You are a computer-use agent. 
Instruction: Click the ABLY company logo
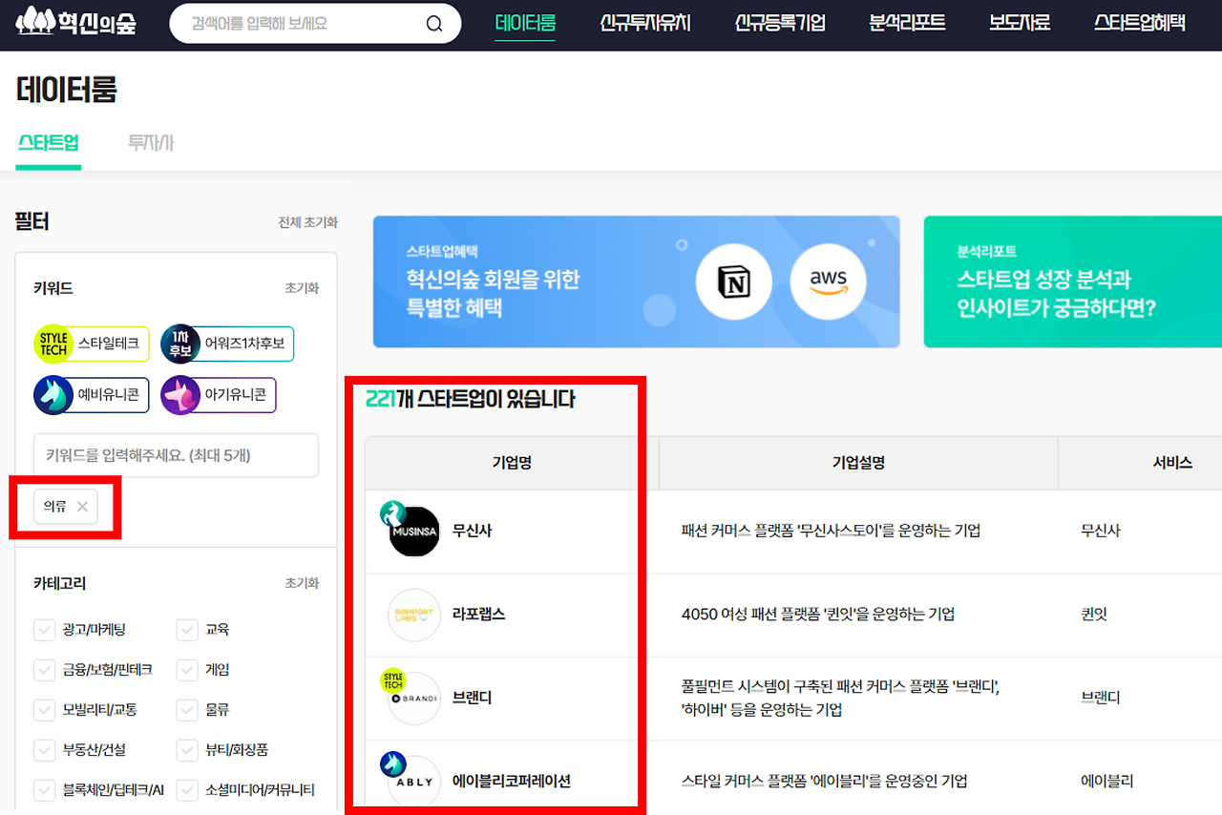pyautogui.click(x=412, y=779)
